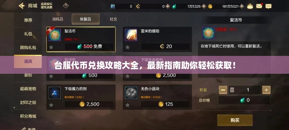Click the back arrow beside 商城

(x=22, y=6)
